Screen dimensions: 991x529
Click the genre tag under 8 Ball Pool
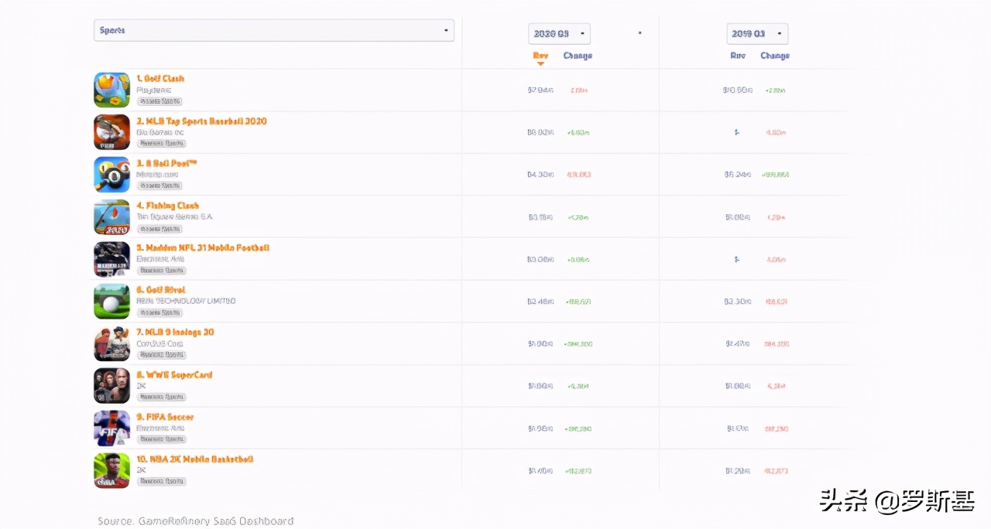[161, 186]
